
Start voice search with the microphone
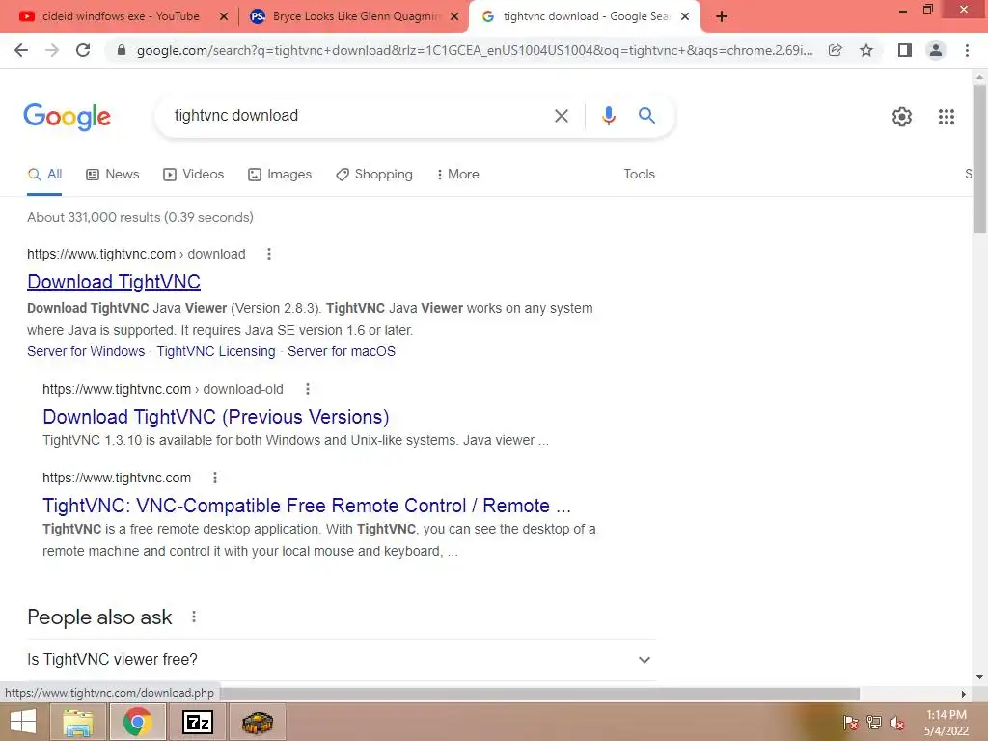tap(608, 116)
